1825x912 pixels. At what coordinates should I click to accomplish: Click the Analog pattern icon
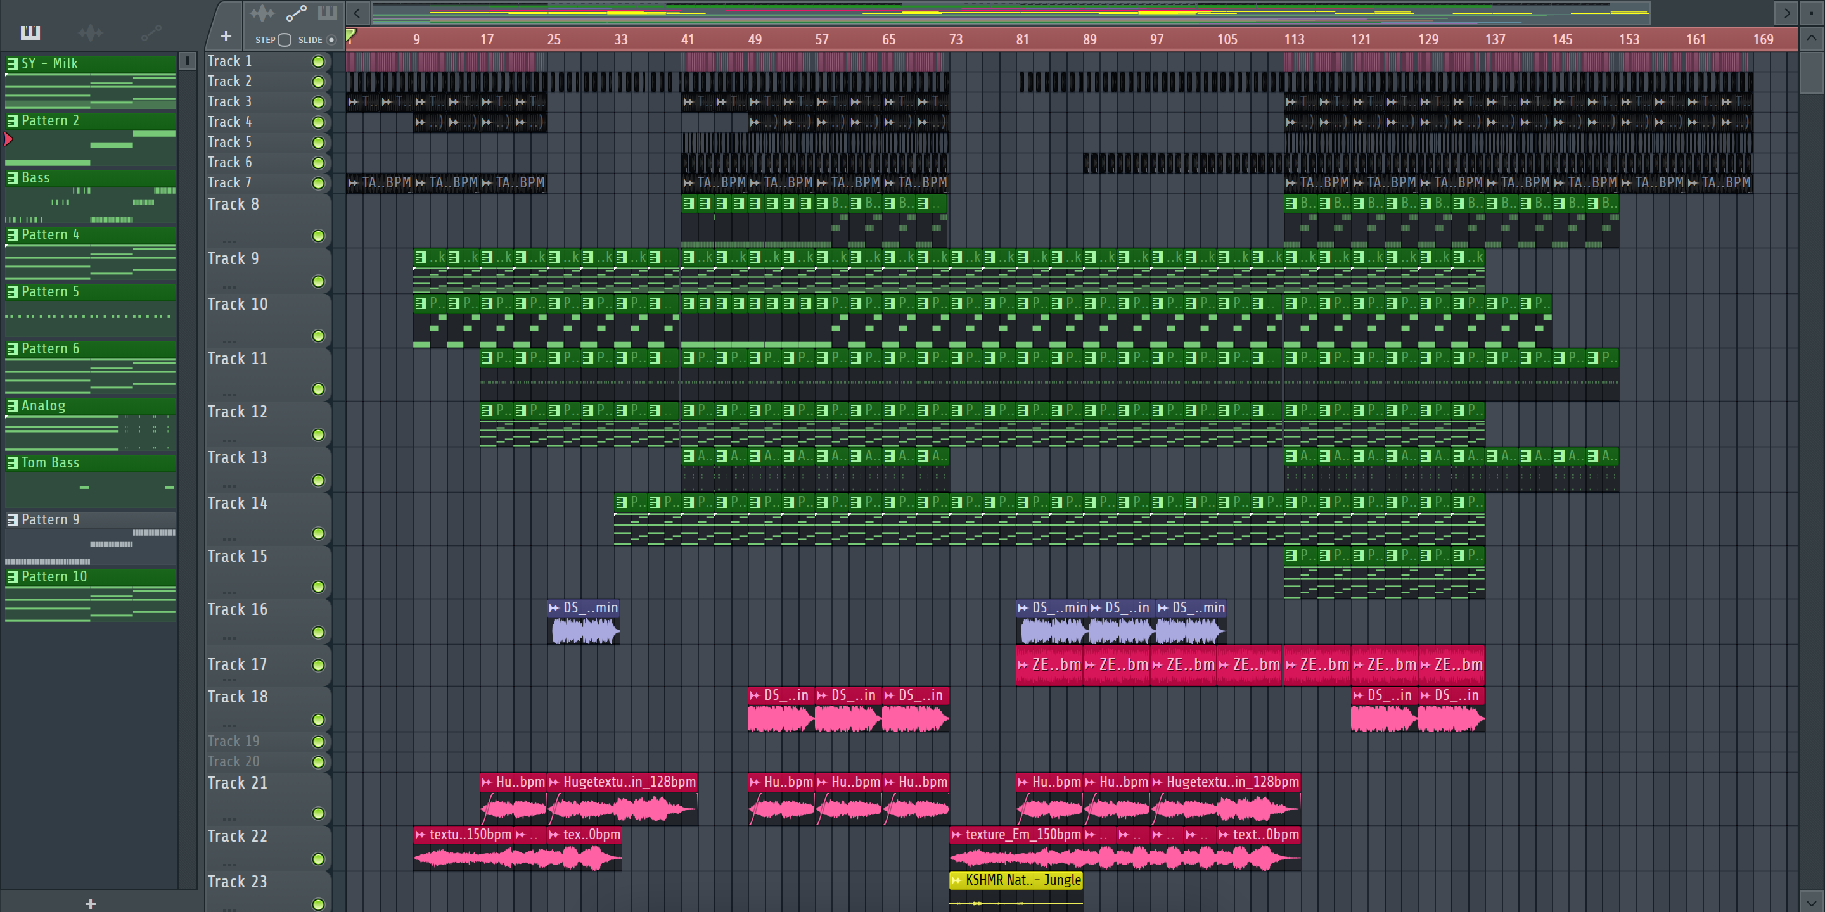click(x=12, y=406)
